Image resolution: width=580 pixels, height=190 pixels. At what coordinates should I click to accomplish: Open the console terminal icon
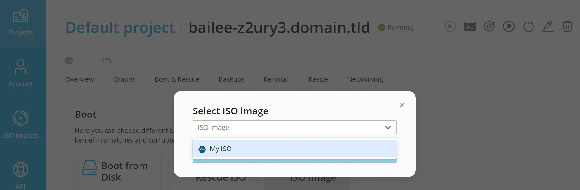click(x=470, y=26)
